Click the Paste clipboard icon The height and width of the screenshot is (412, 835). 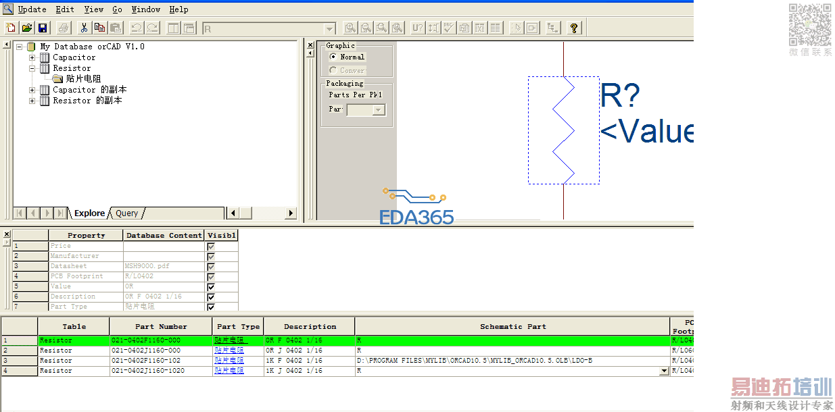[116, 28]
